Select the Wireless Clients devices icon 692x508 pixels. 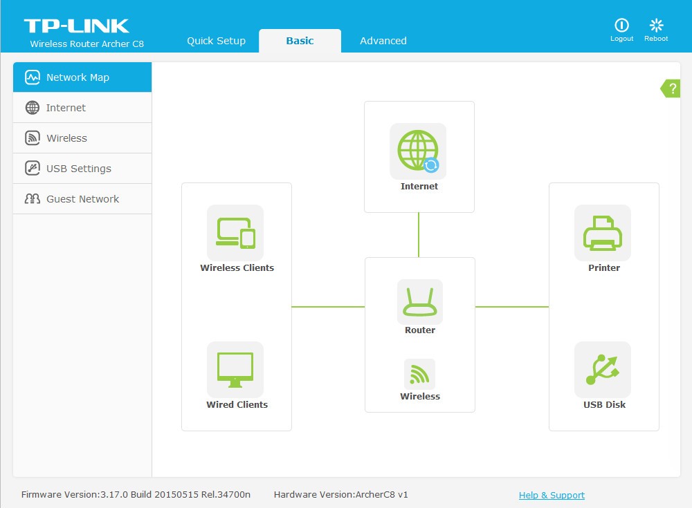click(x=235, y=233)
